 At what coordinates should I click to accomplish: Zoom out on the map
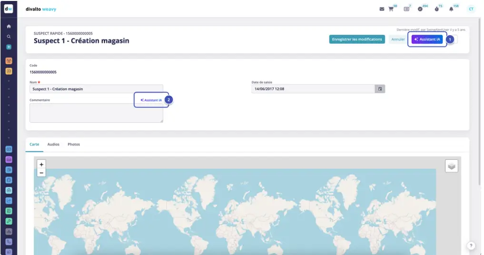(41, 173)
